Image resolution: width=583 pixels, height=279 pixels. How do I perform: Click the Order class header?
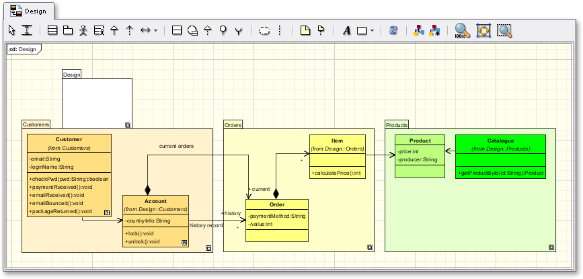coord(277,204)
